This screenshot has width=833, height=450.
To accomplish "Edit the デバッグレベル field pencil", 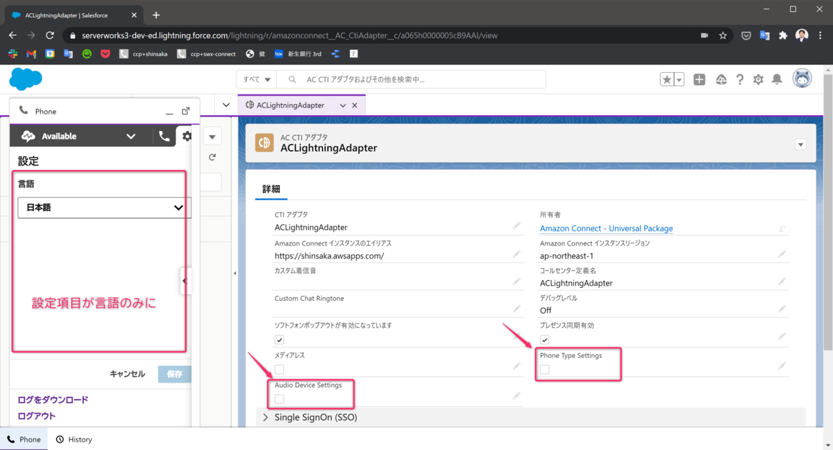I will pyautogui.click(x=782, y=309).
